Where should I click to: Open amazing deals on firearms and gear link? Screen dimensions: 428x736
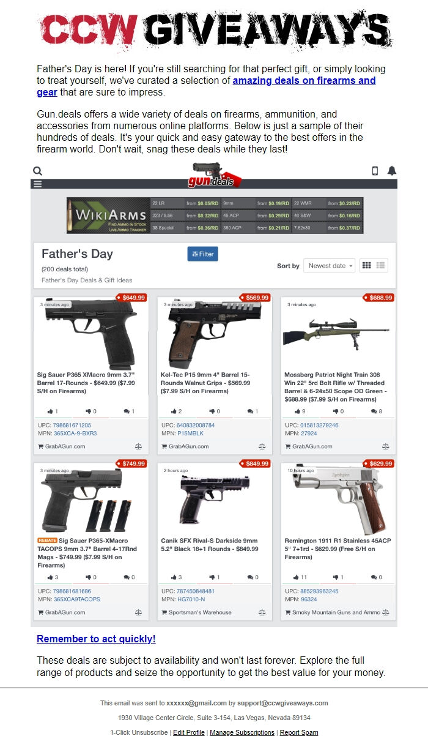(x=206, y=86)
